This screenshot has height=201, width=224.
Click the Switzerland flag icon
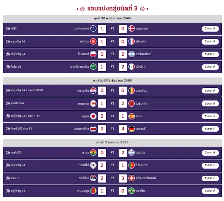pos(131,178)
